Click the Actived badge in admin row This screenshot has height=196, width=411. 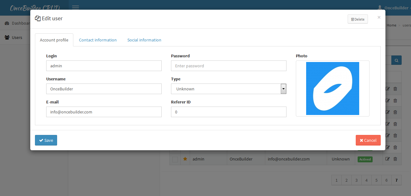tap(365, 159)
